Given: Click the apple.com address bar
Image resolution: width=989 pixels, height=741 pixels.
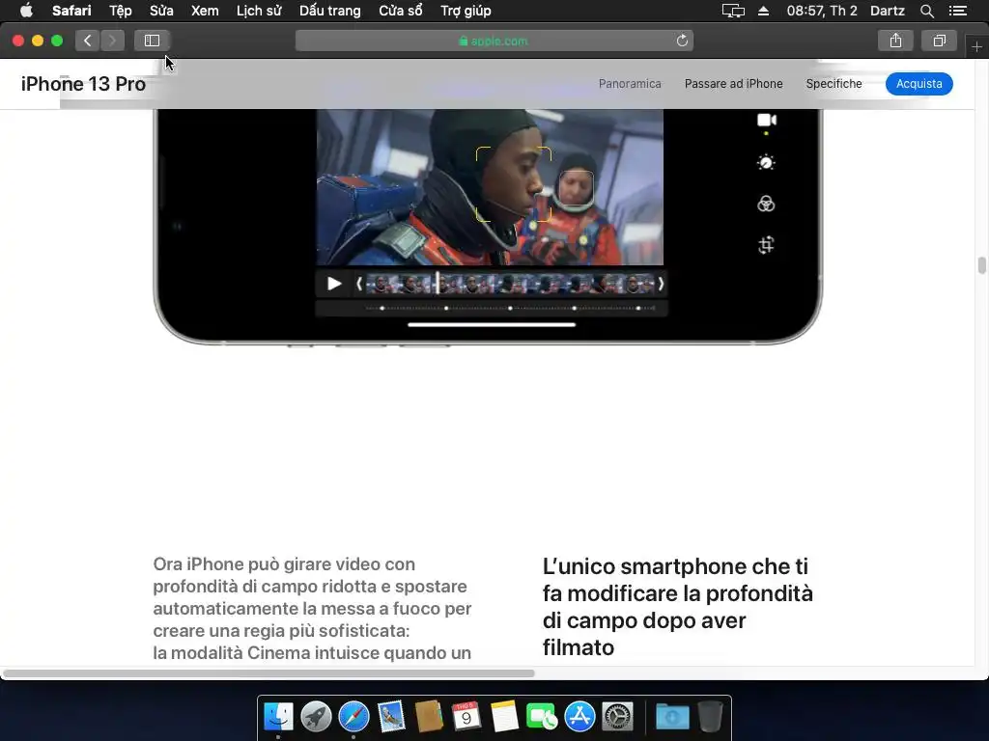Looking at the screenshot, I should click(x=494, y=41).
